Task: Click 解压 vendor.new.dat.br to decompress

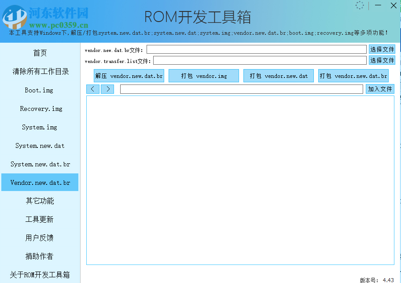Action: [x=129, y=75]
